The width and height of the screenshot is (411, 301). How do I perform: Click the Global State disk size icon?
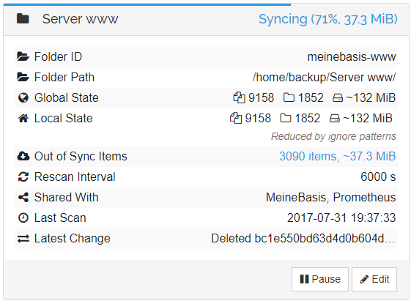(x=338, y=98)
